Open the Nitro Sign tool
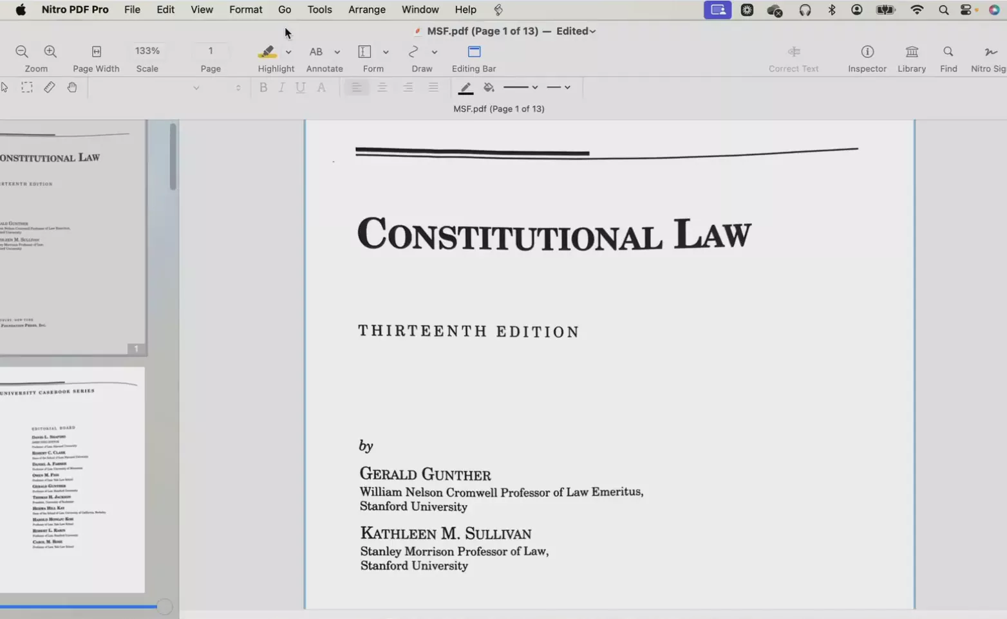The width and height of the screenshot is (1007, 619). pos(991,51)
